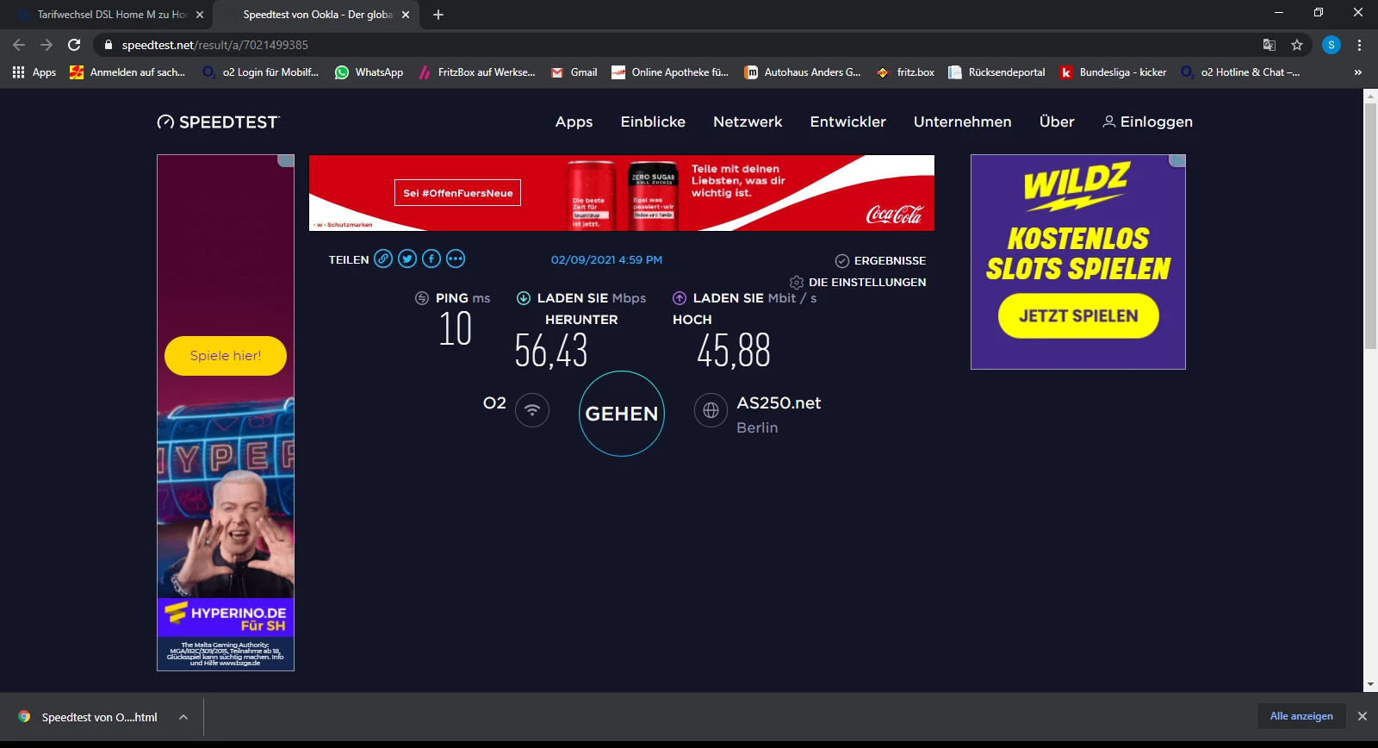The height and width of the screenshot is (748, 1378).
Task: Open a new browser tab
Action: (x=438, y=15)
